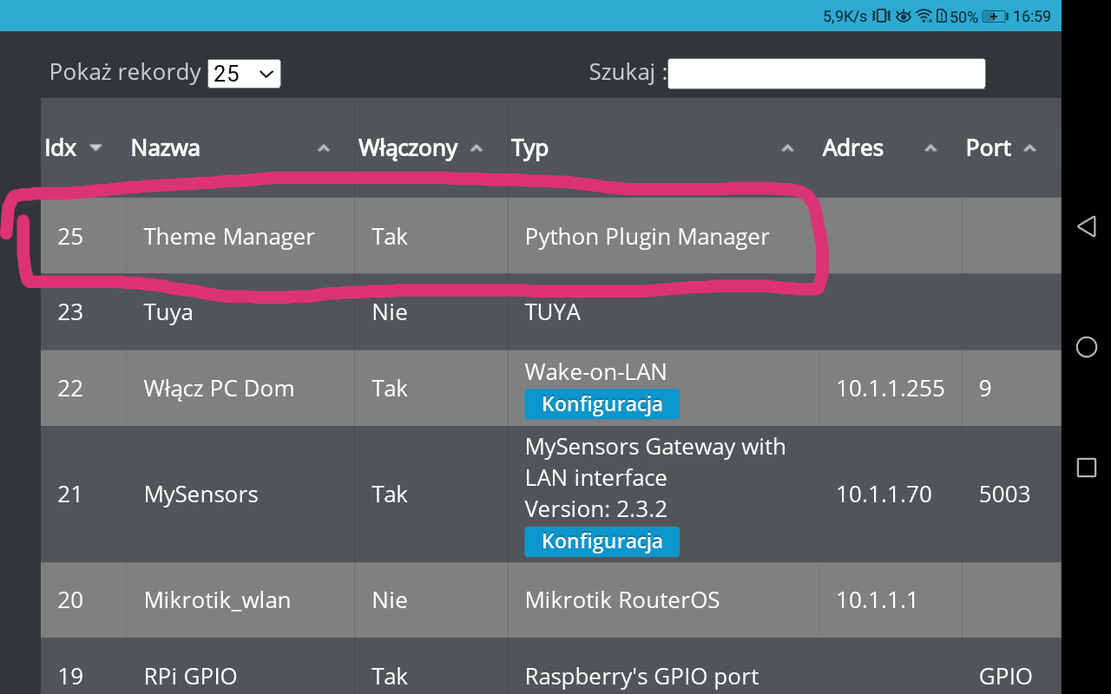Select the Theme Manager name cell
This screenshot has height=694, width=1111.
pos(229,237)
